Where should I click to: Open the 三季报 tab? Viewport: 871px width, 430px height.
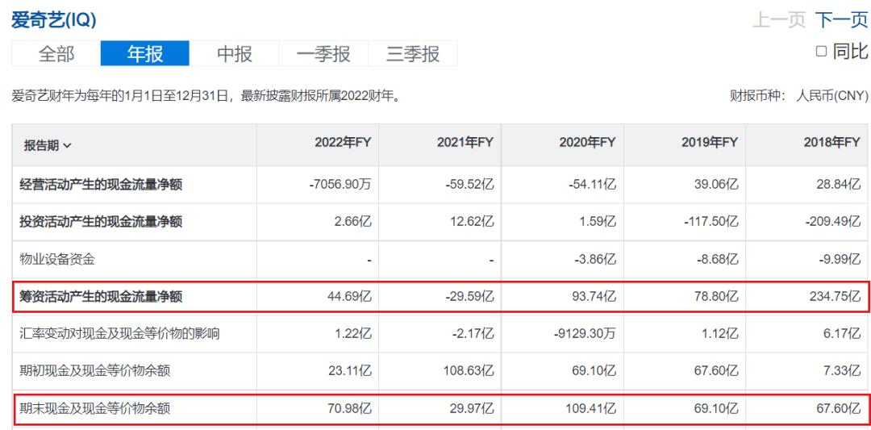point(413,54)
